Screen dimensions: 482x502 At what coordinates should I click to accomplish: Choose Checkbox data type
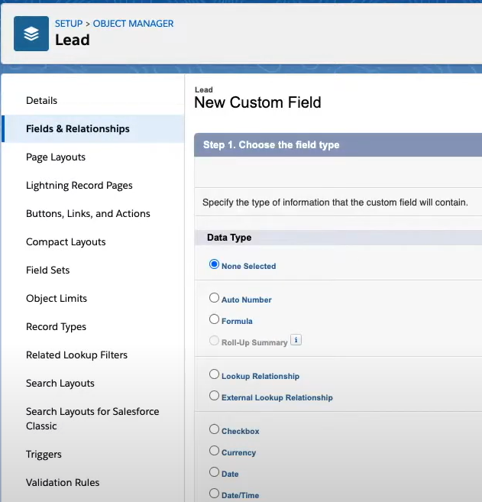[x=214, y=429]
